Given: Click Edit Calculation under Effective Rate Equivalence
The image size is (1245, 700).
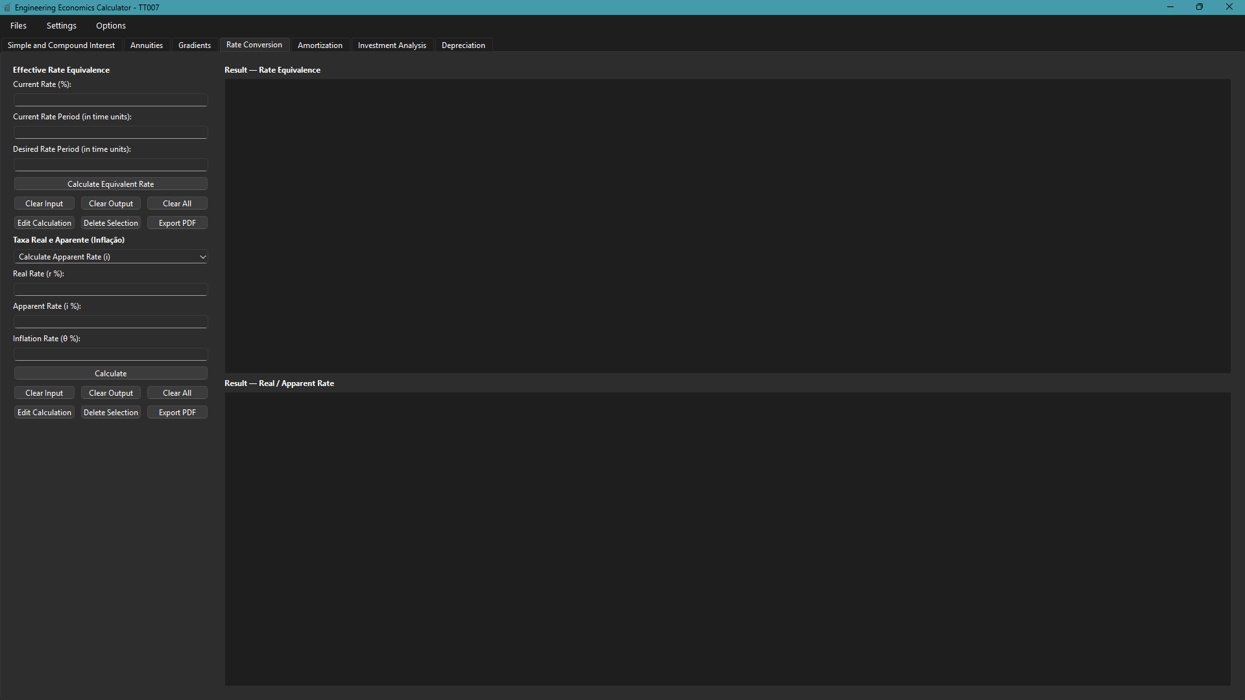Looking at the screenshot, I should (44, 223).
